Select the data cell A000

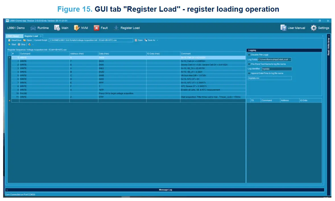click(x=122, y=79)
